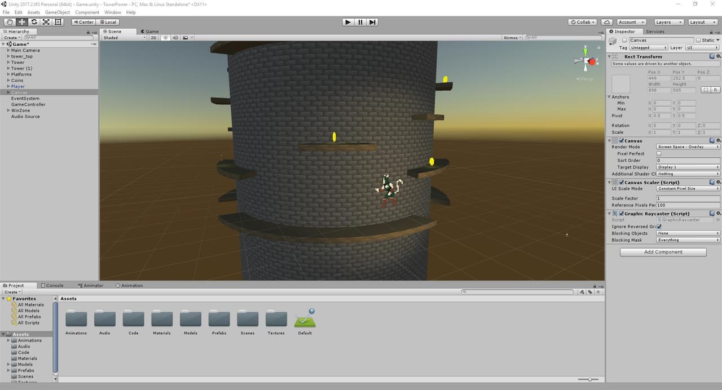Open the Layers dropdown in the toolbar

668,22
